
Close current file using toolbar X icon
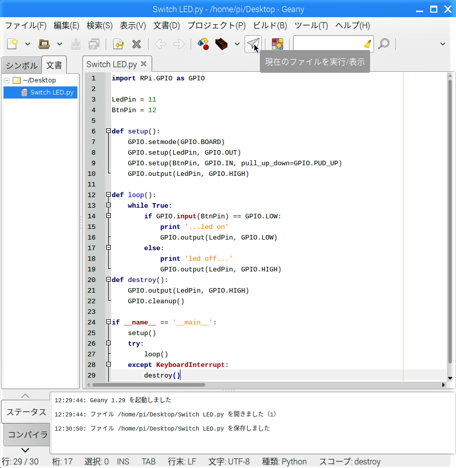[136, 44]
